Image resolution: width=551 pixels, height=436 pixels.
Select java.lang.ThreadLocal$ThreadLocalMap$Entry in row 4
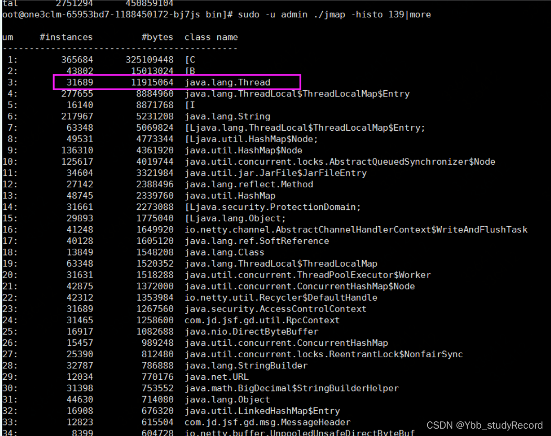point(297,94)
